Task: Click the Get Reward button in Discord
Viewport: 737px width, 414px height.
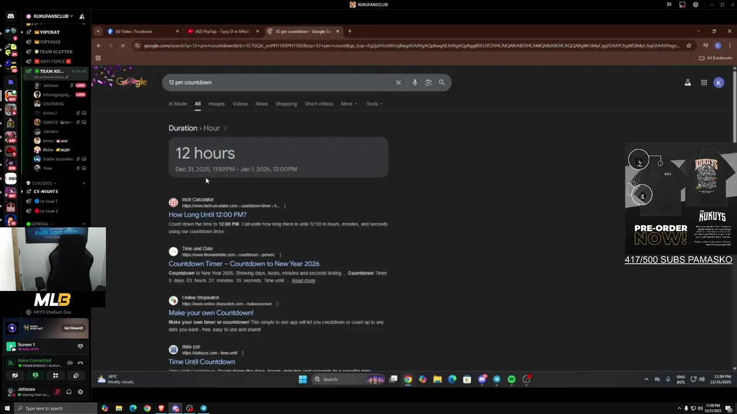Action: (x=73, y=328)
